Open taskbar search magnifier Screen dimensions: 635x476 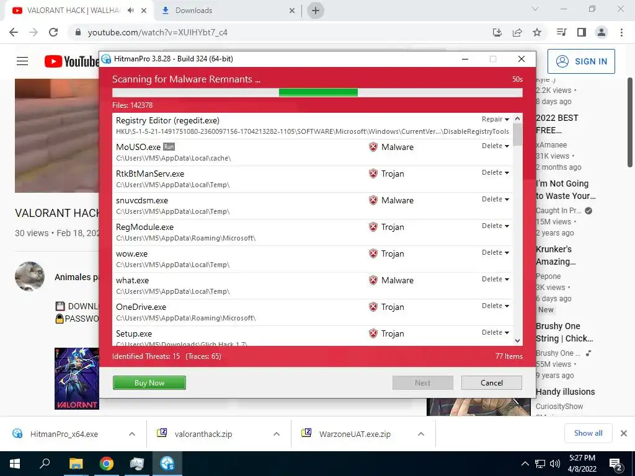tap(45, 464)
